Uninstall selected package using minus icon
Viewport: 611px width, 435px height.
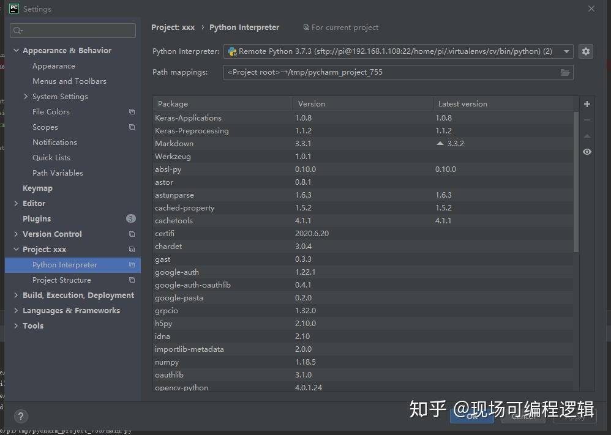coord(587,120)
